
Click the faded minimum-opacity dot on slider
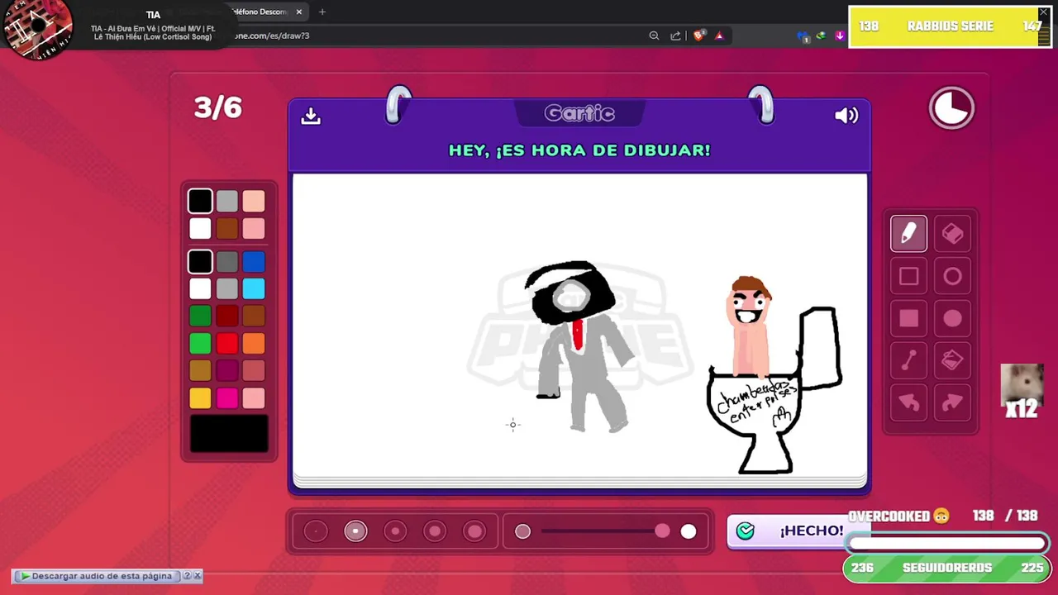[522, 531]
